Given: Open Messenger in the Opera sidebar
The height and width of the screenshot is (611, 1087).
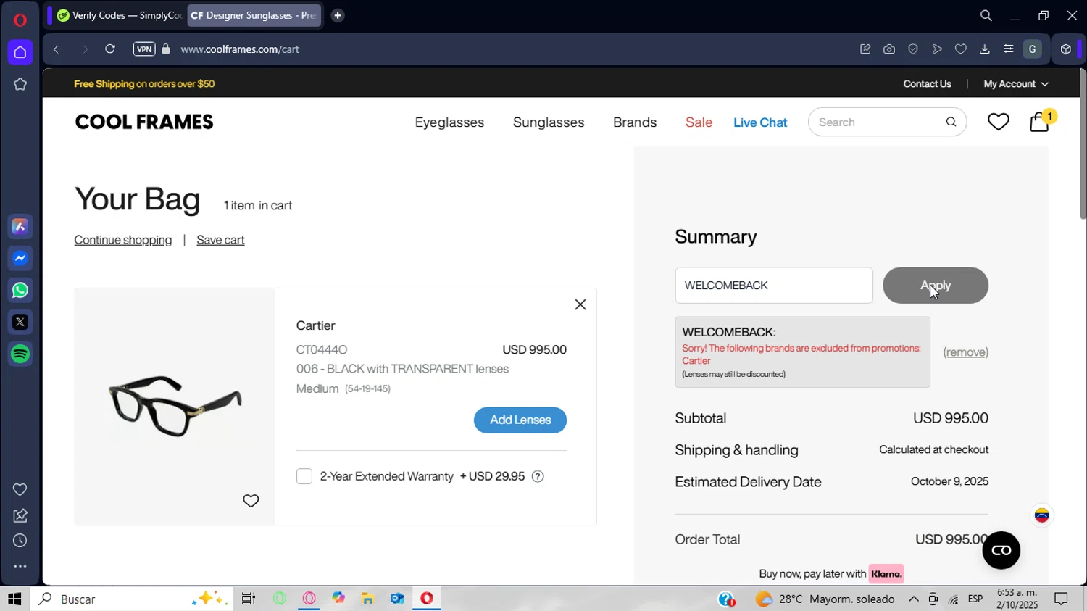Looking at the screenshot, I should 20,259.
